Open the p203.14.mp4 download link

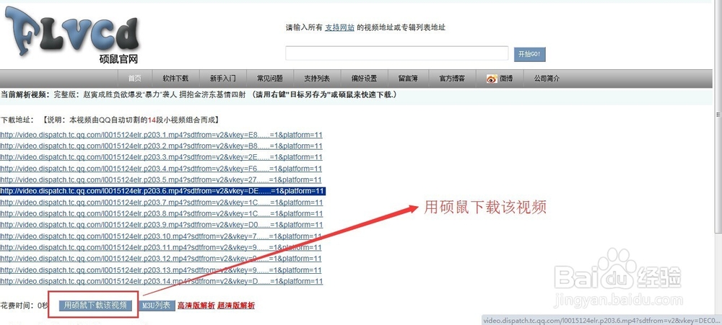[x=161, y=281]
